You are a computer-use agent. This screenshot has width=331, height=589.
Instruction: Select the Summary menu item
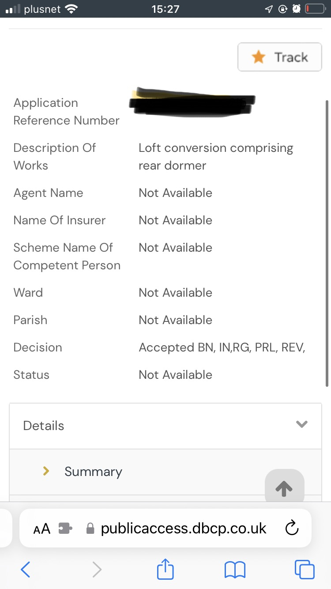[x=93, y=472]
